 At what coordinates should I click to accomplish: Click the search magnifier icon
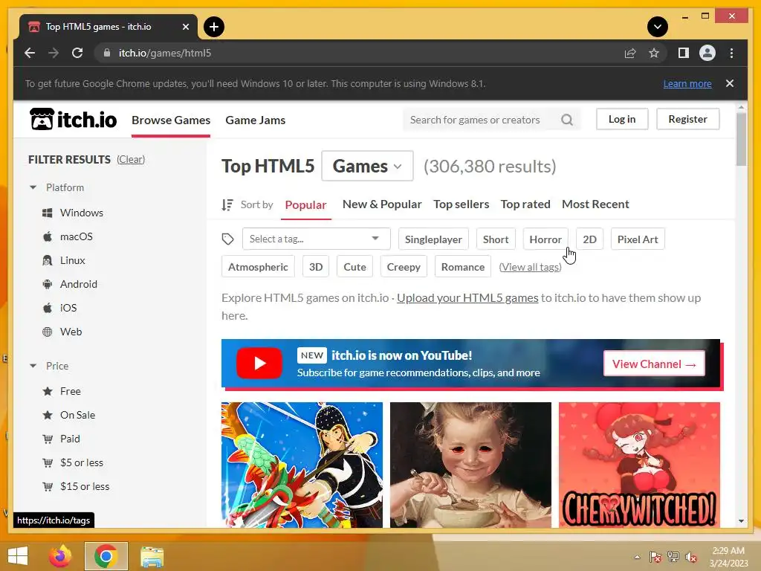tap(567, 120)
